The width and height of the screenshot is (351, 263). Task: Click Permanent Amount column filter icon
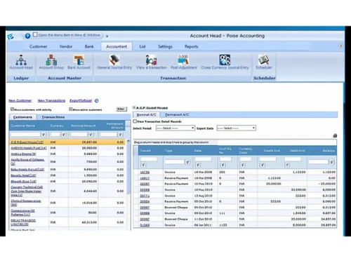pos(120,135)
